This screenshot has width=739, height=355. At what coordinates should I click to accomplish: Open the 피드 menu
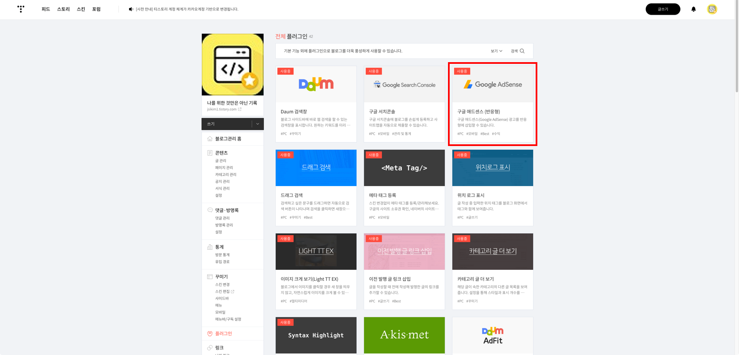(46, 9)
